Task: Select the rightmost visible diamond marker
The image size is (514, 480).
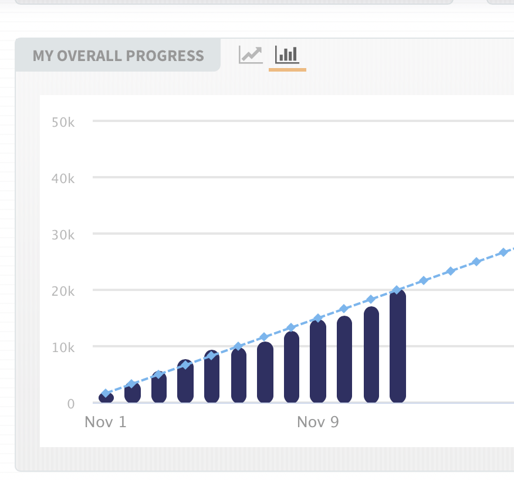Action: click(x=503, y=252)
